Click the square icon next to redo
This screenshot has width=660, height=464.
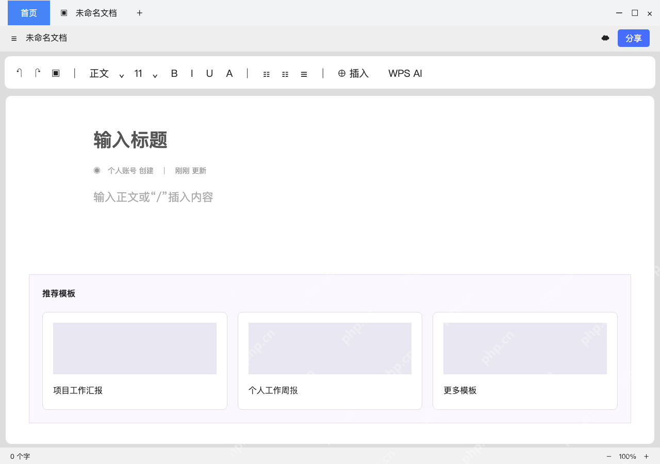click(56, 73)
